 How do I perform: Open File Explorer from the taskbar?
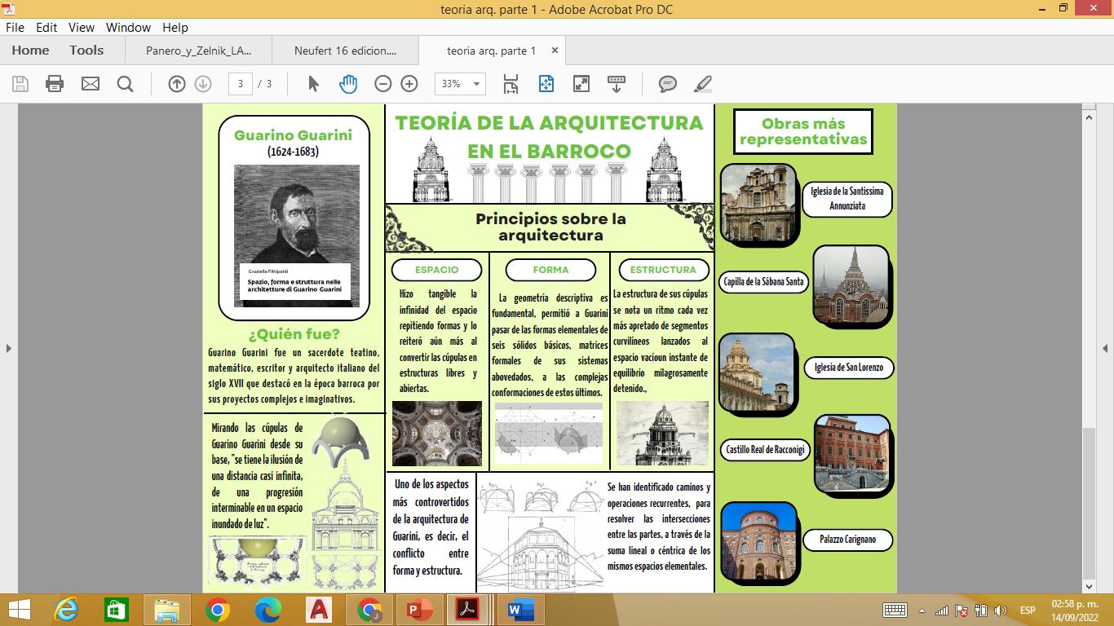167,610
